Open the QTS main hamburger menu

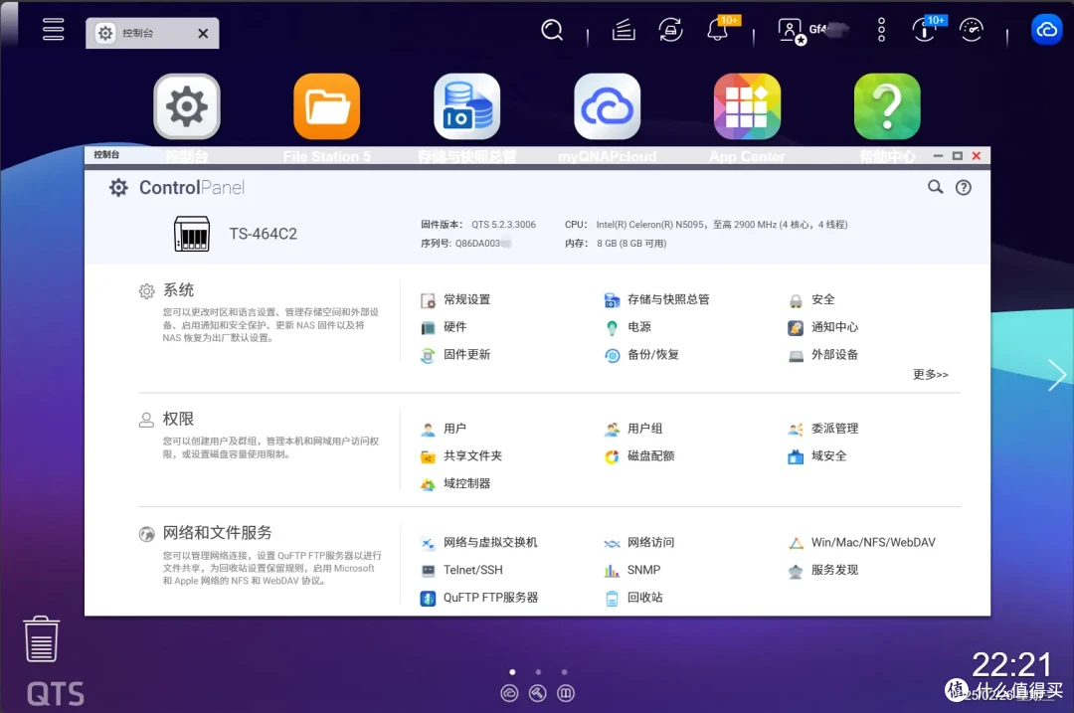click(x=54, y=30)
